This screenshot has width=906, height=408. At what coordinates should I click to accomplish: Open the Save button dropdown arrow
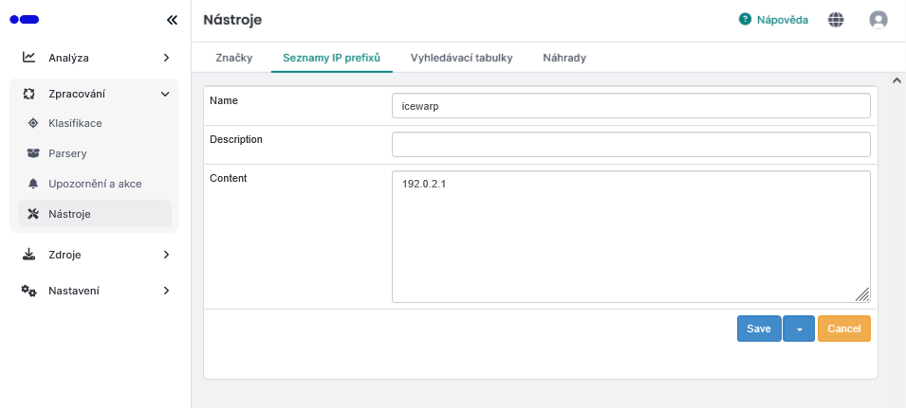[x=799, y=328]
